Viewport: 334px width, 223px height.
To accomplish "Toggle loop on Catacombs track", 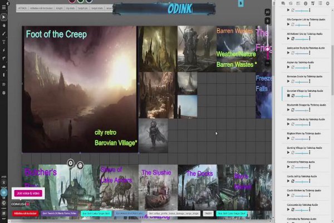I will pos(293,210).
